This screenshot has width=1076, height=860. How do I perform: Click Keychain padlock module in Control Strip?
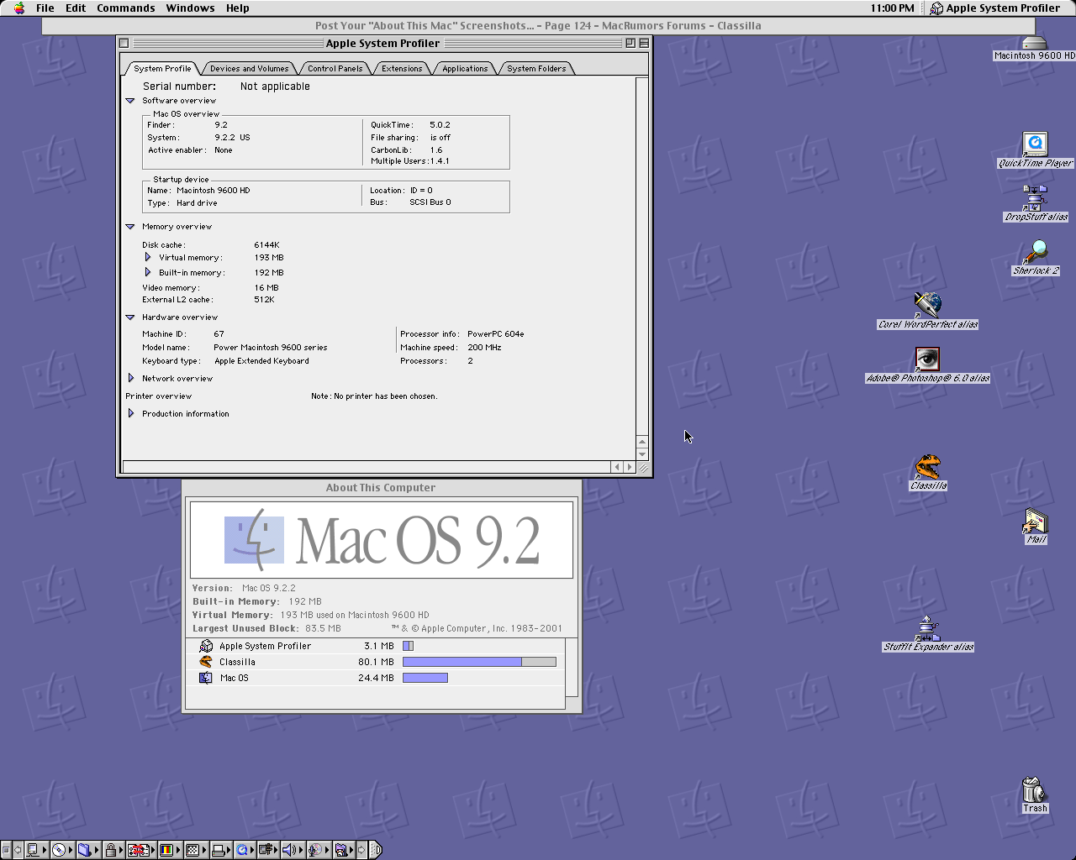pos(113,850)
